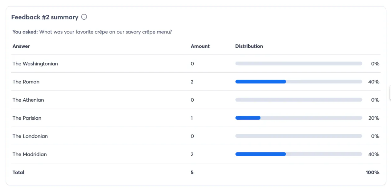
Task: Click the Total row label
Action: 18,172
